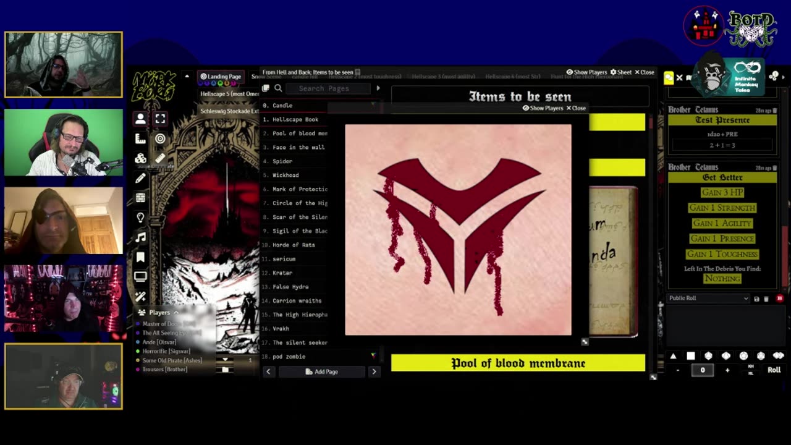Collapse the Players list

(x=176, y=313)
